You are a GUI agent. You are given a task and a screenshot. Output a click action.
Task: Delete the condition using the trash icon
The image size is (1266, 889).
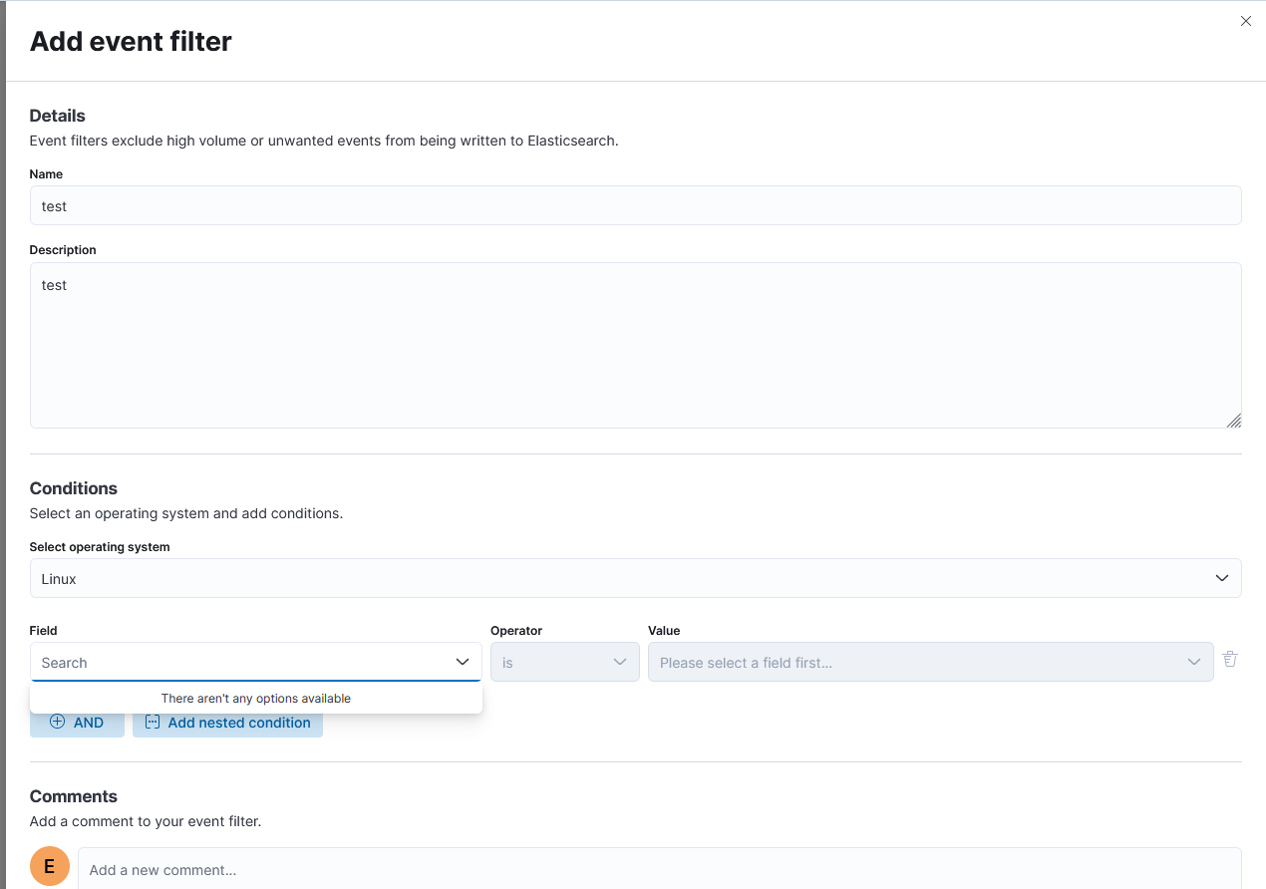click(x=1229, y=659)
